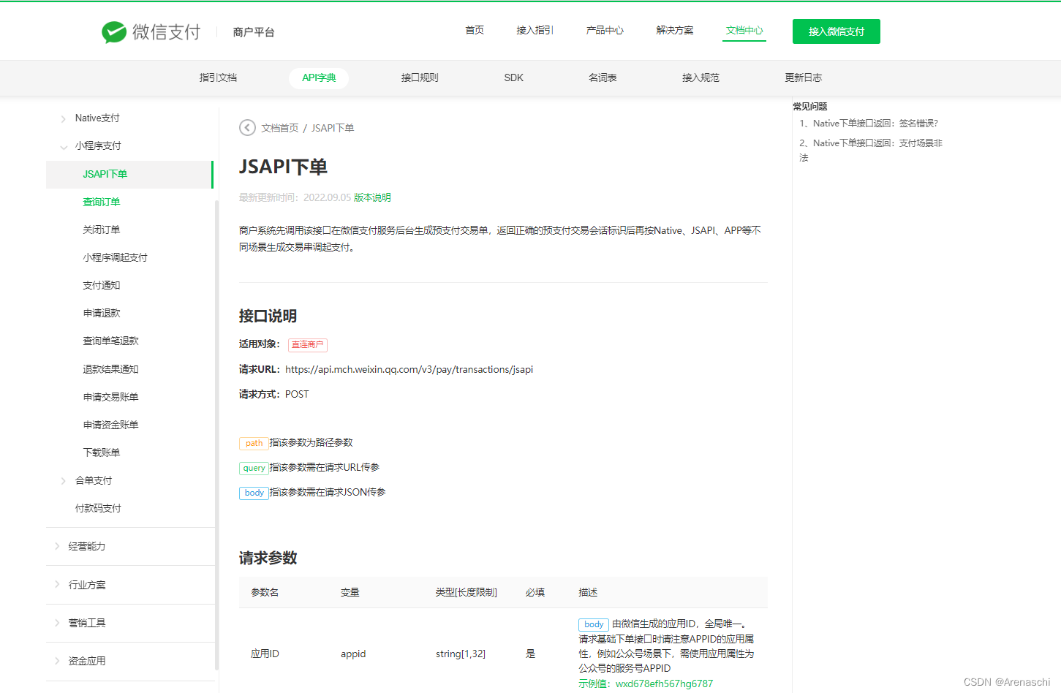Click the body parameter tag below query

click(x=253, y=492)
